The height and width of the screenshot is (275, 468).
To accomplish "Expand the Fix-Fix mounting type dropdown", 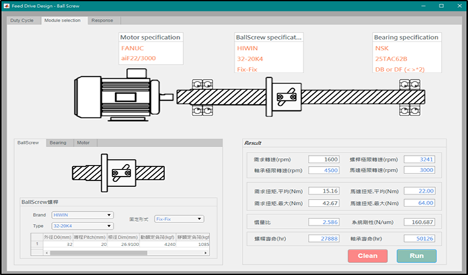I will (x=178, y=219).
